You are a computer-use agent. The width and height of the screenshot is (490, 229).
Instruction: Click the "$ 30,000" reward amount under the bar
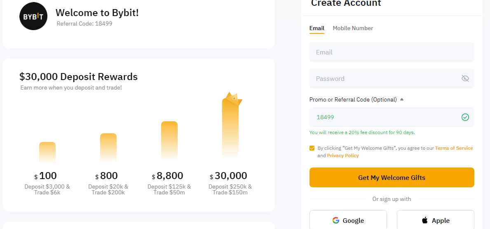pos(228,176)
